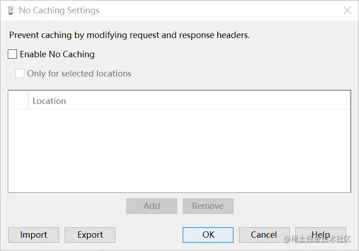Add a new location entry

pos(152,206)
